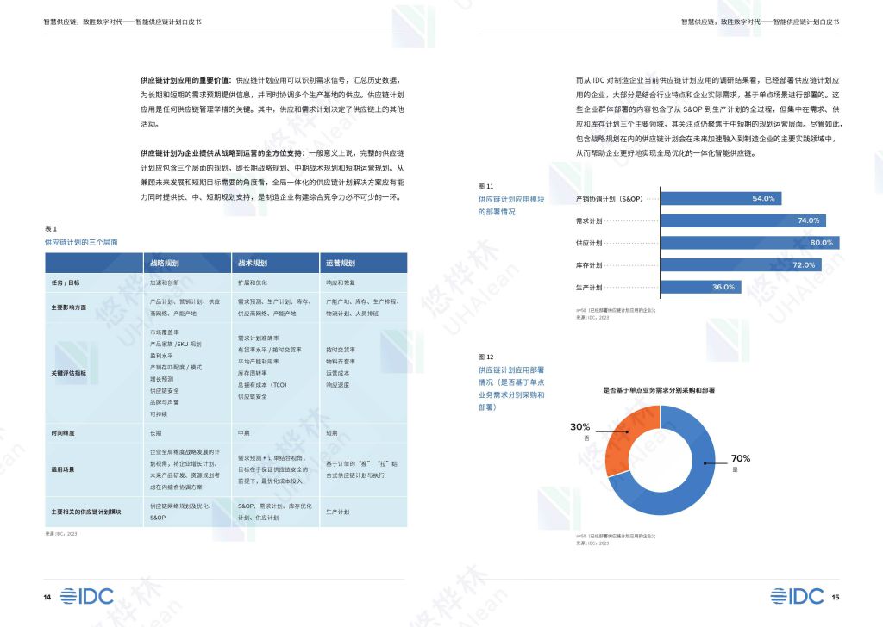The image size is (883, 627).
Task: Click 盈利水平 in the key metrics list
Action: pos(161,356)
